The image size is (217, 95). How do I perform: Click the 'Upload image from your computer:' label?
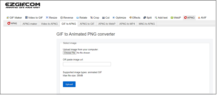pos(81,50)
